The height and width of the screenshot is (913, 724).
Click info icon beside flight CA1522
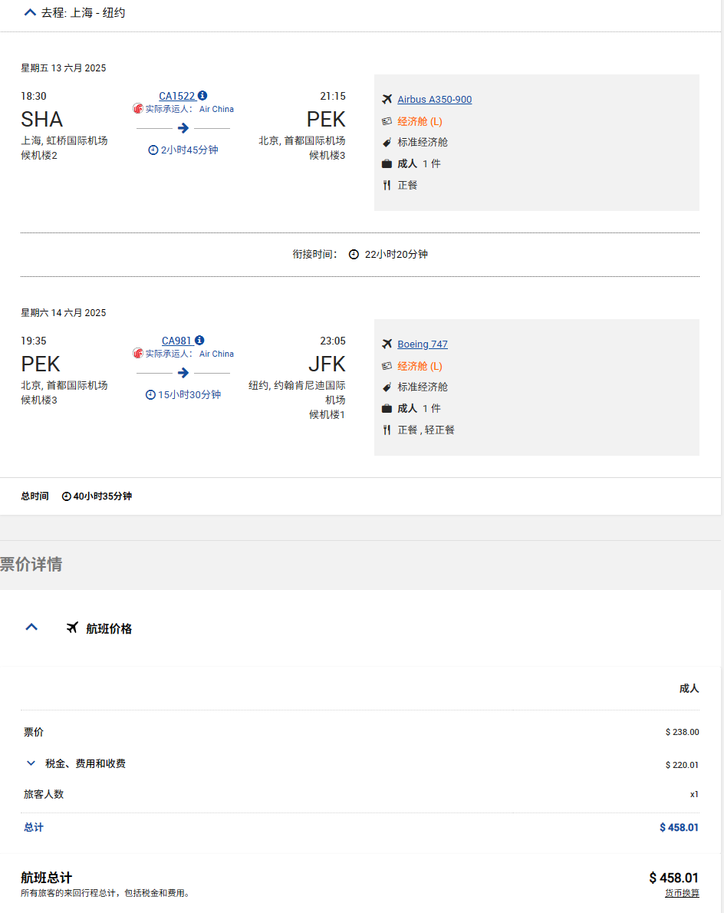[x=202, y=96]
